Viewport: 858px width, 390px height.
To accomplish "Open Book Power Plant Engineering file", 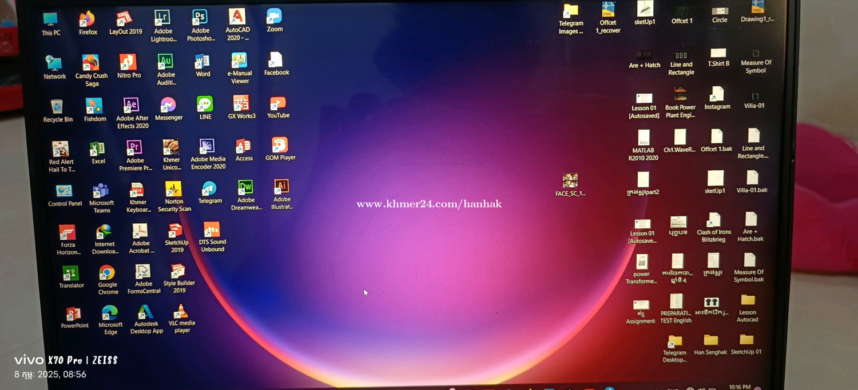I will pyautogui.click(x=680, y=102).
